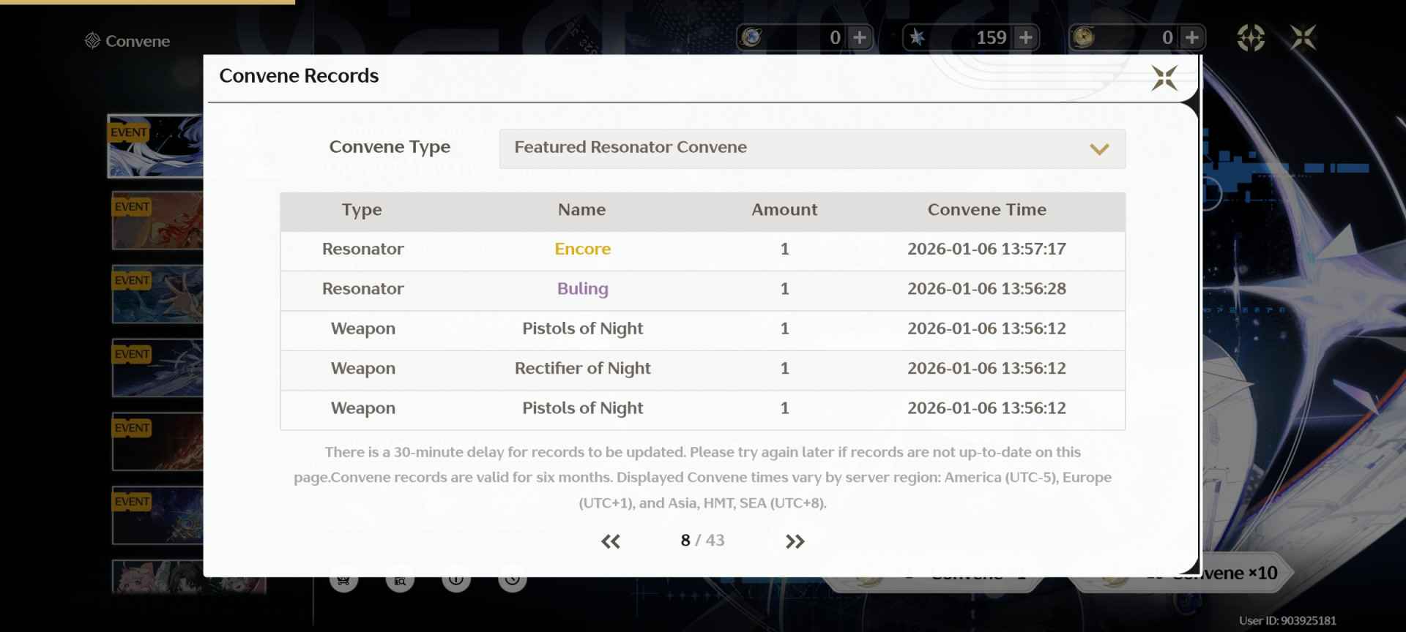This screenshot has width=1406, height=632.
Task: Add gold coin currency with plus
Action: [x=1192, y=37]
